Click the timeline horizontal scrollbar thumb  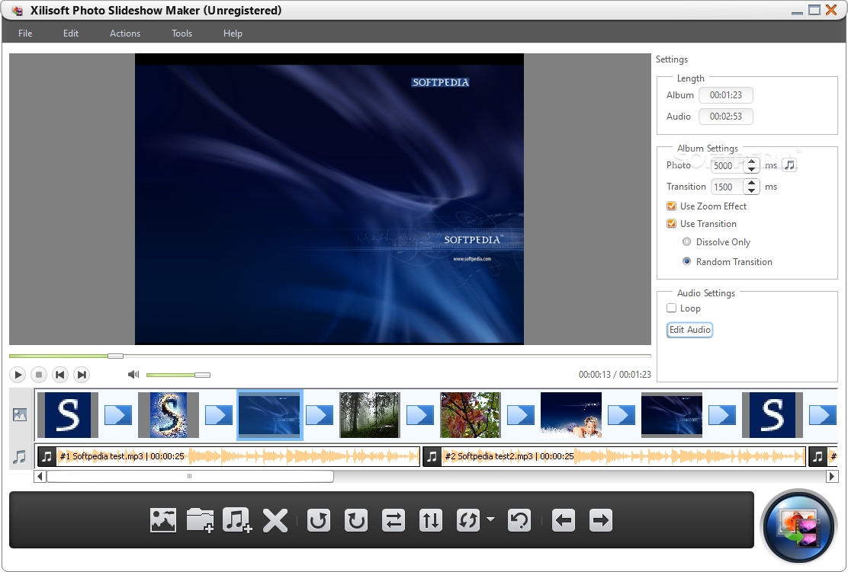click(190, 476)
